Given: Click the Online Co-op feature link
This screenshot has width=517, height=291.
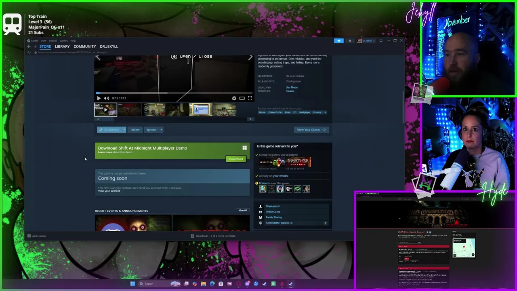Looking at the screenshot, I should [x=273, y=212].
